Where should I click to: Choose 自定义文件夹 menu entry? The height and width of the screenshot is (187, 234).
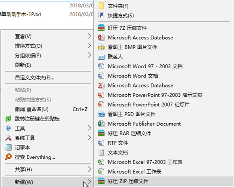pyautogui.click(x=34, y=77)
